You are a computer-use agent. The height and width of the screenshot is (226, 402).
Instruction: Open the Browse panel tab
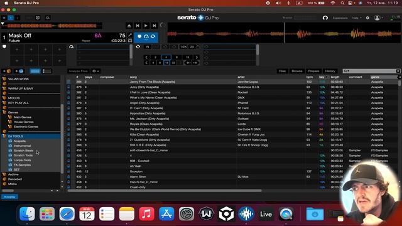point(297,71)
